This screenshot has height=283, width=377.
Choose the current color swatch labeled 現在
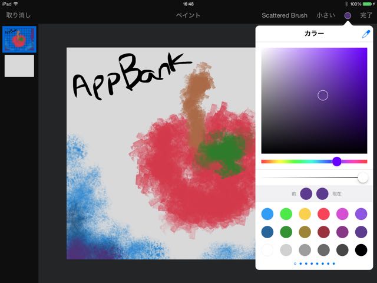coord(322,194)
